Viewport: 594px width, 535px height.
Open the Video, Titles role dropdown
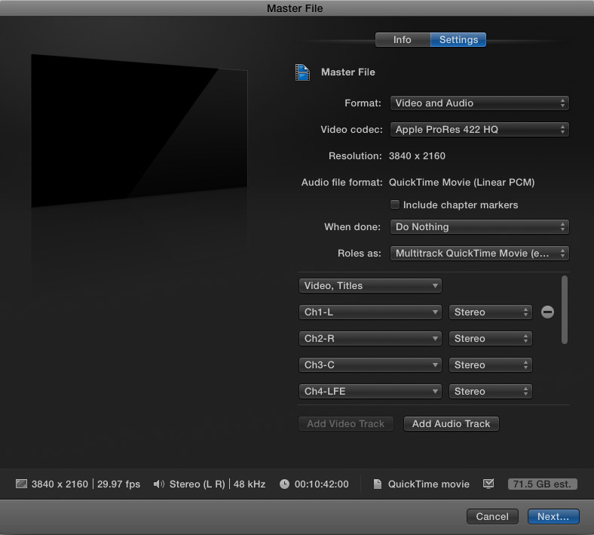(x=370, y=285)
